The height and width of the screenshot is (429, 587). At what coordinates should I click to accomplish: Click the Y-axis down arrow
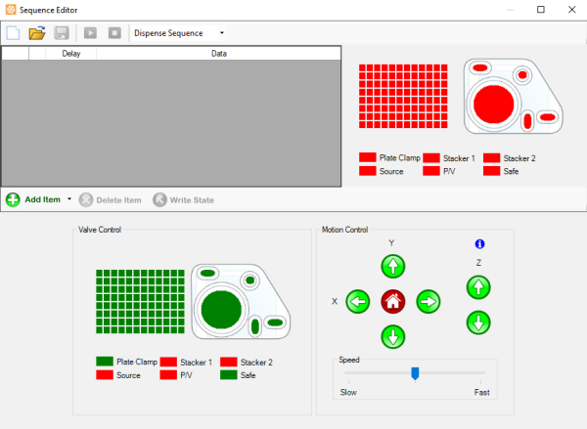(x=392, y=337)
